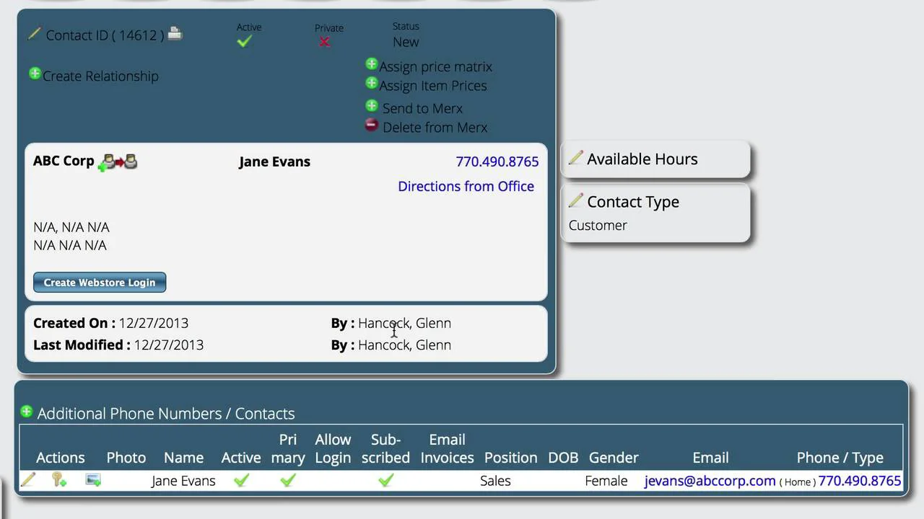The height and width of the screenshot is (519, 924).
Task: Click the key icon in Jane Evans row
Action: pyautogui.click(x=59, y=479)
